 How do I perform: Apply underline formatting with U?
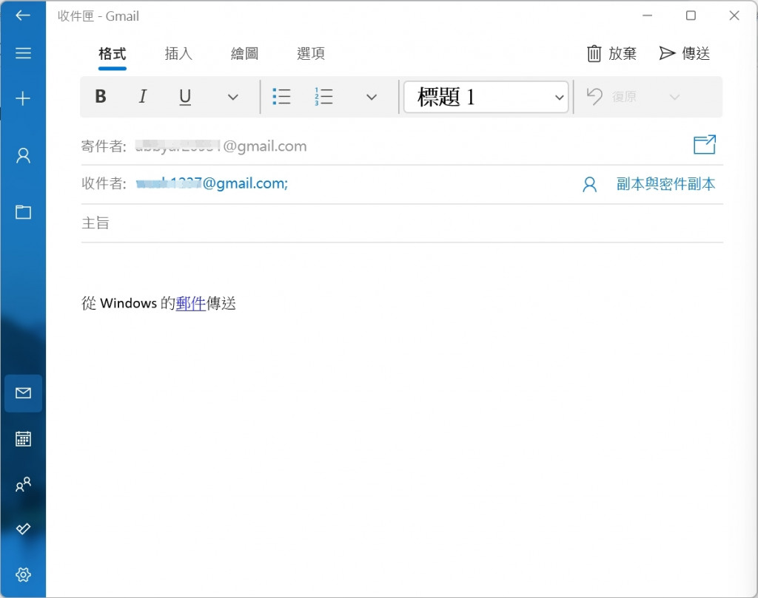point(185,97)
